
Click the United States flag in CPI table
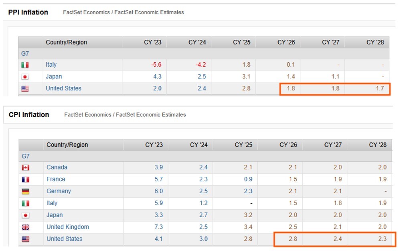[25, 239]
